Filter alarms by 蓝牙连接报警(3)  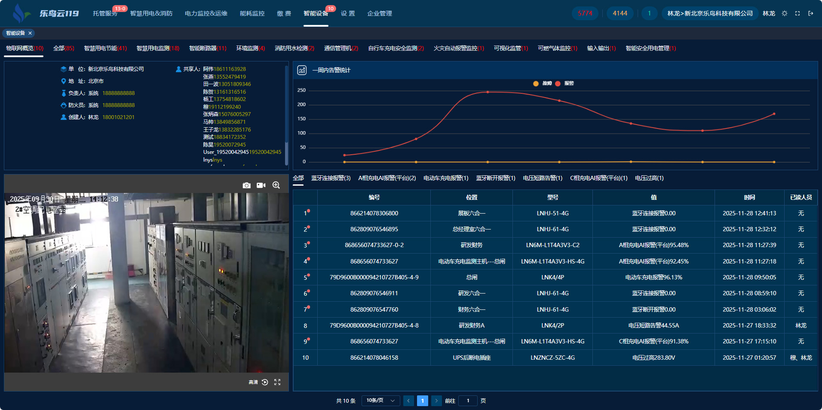click(x=331, y=178)
